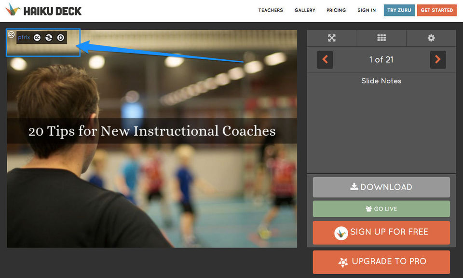This screenshot has height=278, width=463.
Task: Click the circled CC badge at image corner
Action: pos(11,35)
